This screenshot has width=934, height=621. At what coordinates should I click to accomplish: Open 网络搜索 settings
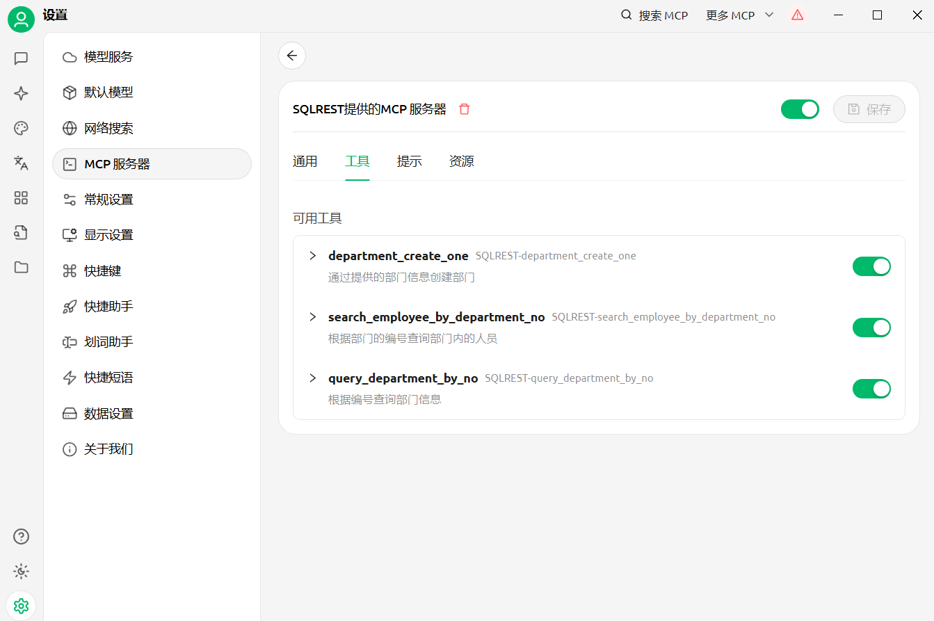point(152,129)
